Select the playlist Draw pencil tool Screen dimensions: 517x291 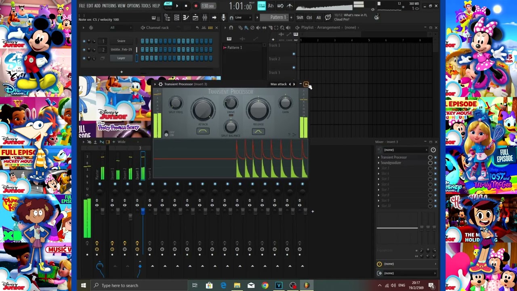coord(240,27)
